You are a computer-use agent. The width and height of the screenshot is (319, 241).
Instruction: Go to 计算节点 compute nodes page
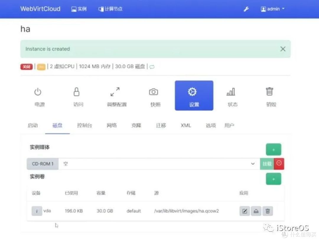click(x=110, y=9)
